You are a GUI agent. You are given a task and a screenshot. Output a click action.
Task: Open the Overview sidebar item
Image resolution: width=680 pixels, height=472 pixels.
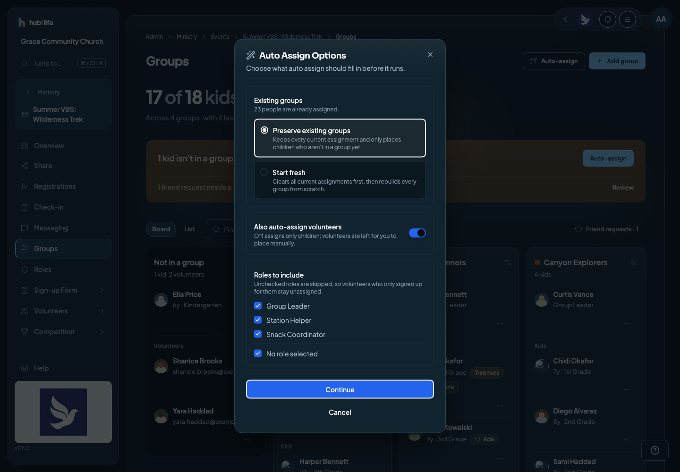(x=63, y=146)
